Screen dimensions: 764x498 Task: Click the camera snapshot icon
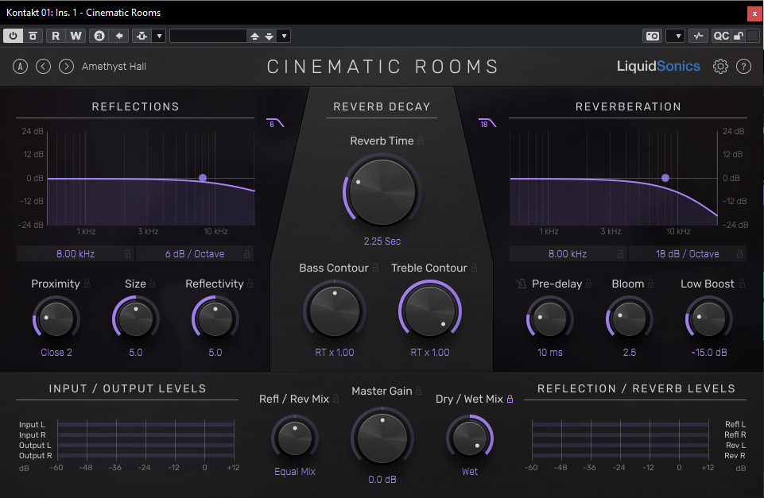click(x=653, y=36)
